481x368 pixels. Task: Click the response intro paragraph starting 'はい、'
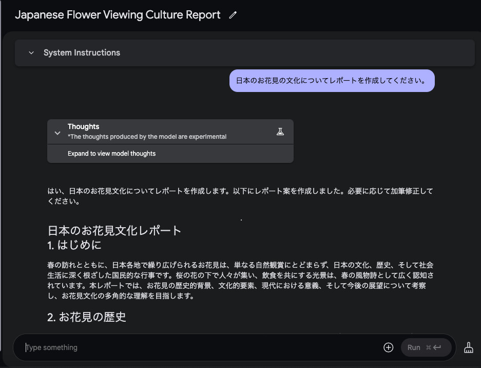pyautogui.click(x=240, y=196)
